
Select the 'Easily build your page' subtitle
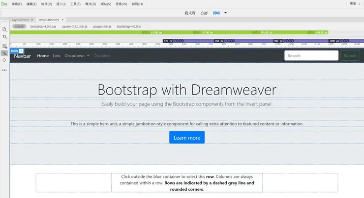click(x=187, y=104)
